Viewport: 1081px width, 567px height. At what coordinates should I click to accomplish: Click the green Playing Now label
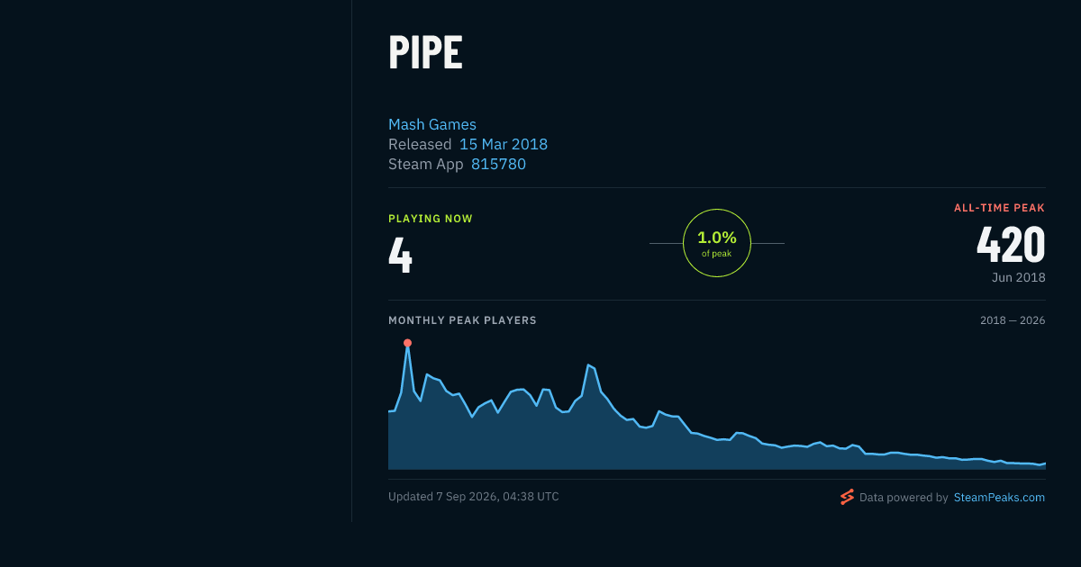(x=431, y=219)
